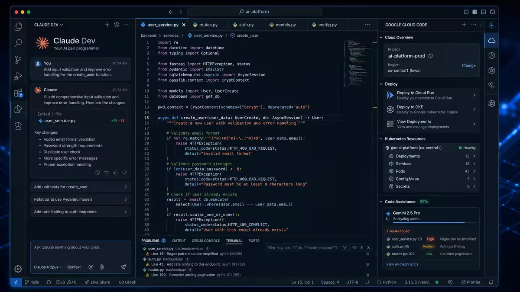The width and height of the screenshot is (520, 292).
Task: Switch to the config.py tab
Action: pyautogui.click(x=327, y=25)
